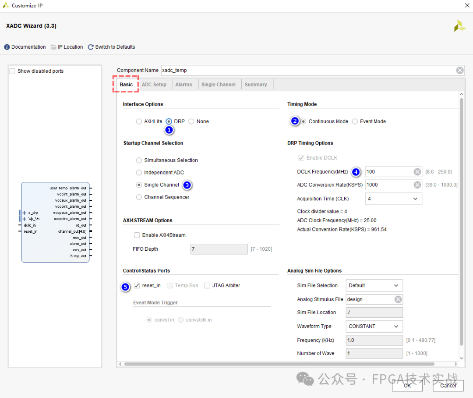Image resolution: width=473 pixels, height=398 pixels.
Task: Select Event Mode timing
Action: pyautogui.click(x=355, y=121)
